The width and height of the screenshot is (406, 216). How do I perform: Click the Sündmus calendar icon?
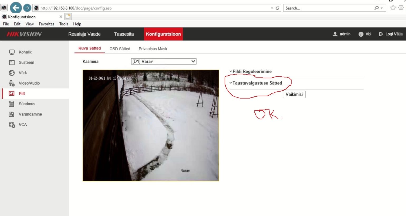coord(12,104)
